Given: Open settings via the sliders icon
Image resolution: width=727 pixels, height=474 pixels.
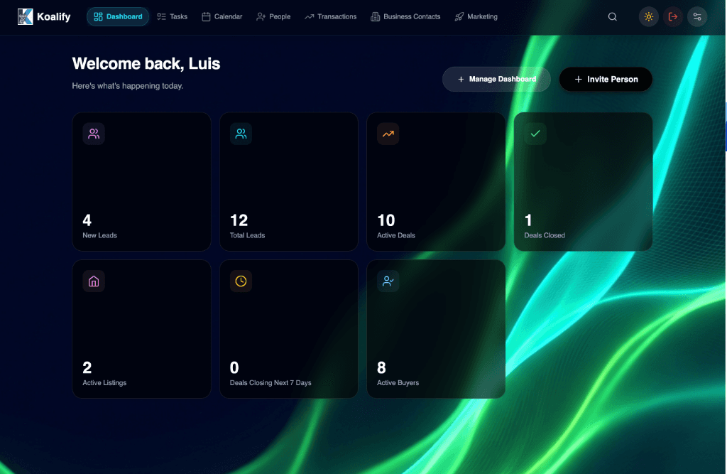Looking at the screenshot, I should [x=697, y=16].
